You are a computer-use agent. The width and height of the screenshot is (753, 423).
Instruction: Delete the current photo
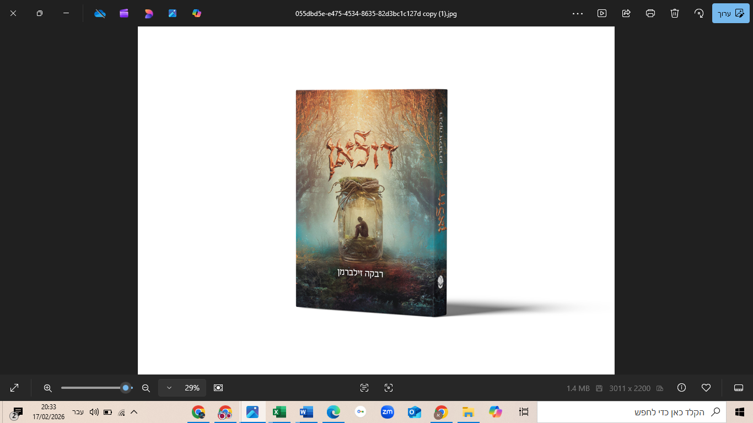click(674, 13)
